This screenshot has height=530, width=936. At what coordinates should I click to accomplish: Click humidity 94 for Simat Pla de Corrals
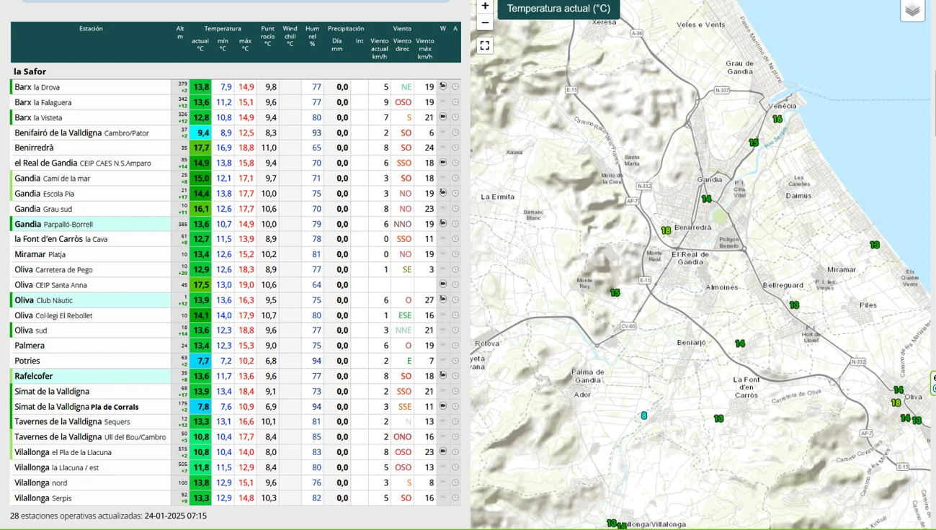pos(316,407)
